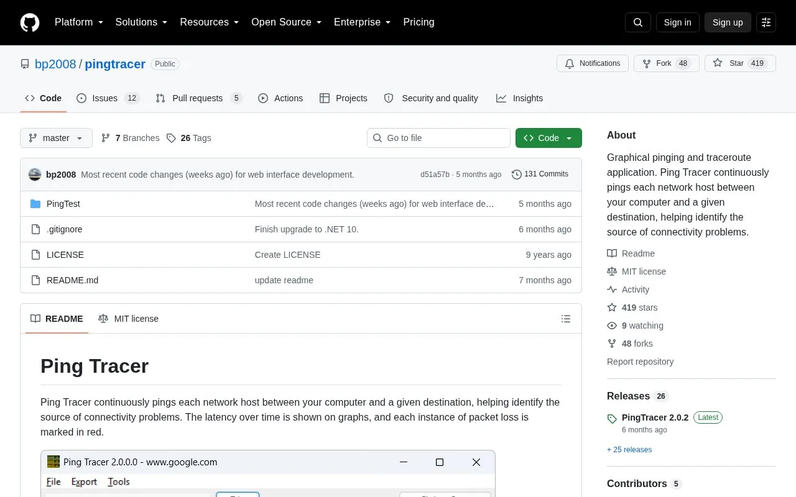Click the star icon beside 419 stars
This screenshot has width=796, height=497.
click(x=612, y=308)
